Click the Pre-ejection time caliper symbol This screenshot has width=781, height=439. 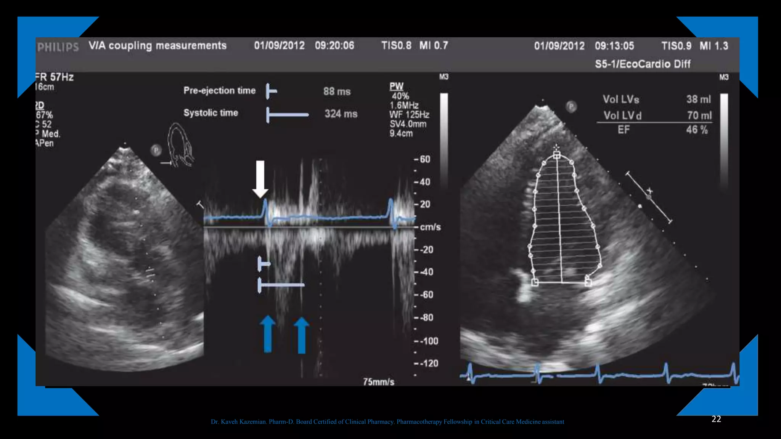pos(271,91)
